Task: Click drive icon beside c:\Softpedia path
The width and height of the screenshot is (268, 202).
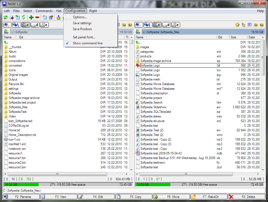Action: [x=6, y=32]
